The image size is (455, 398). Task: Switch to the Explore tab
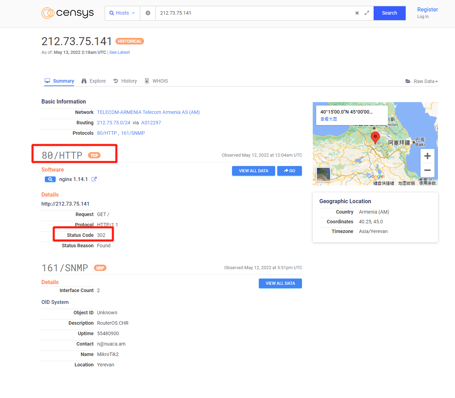(94, 81)
